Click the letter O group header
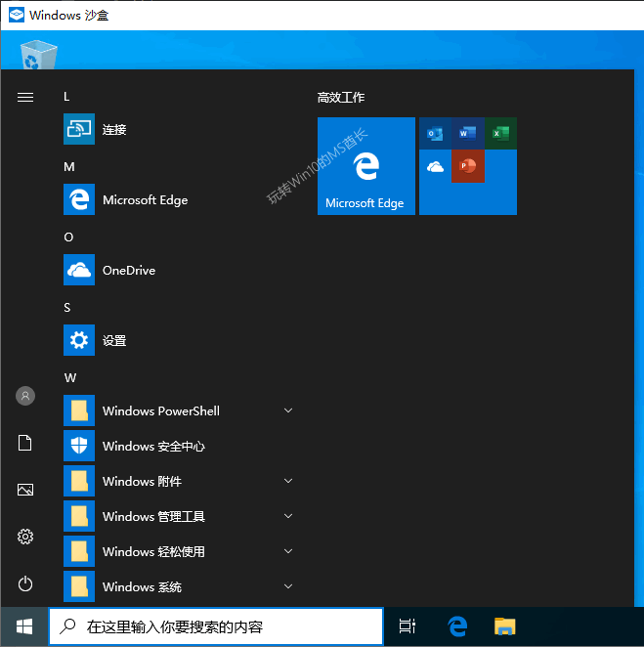This screenshot has width=644, height=647. tap(68, 237)
